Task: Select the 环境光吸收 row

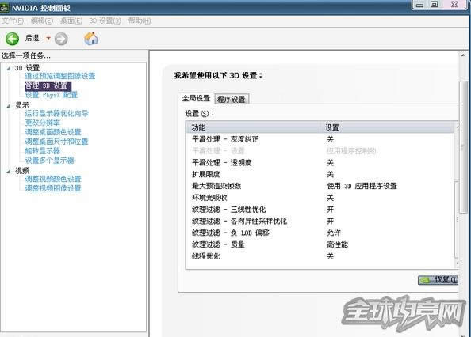Action: (320, 198)
